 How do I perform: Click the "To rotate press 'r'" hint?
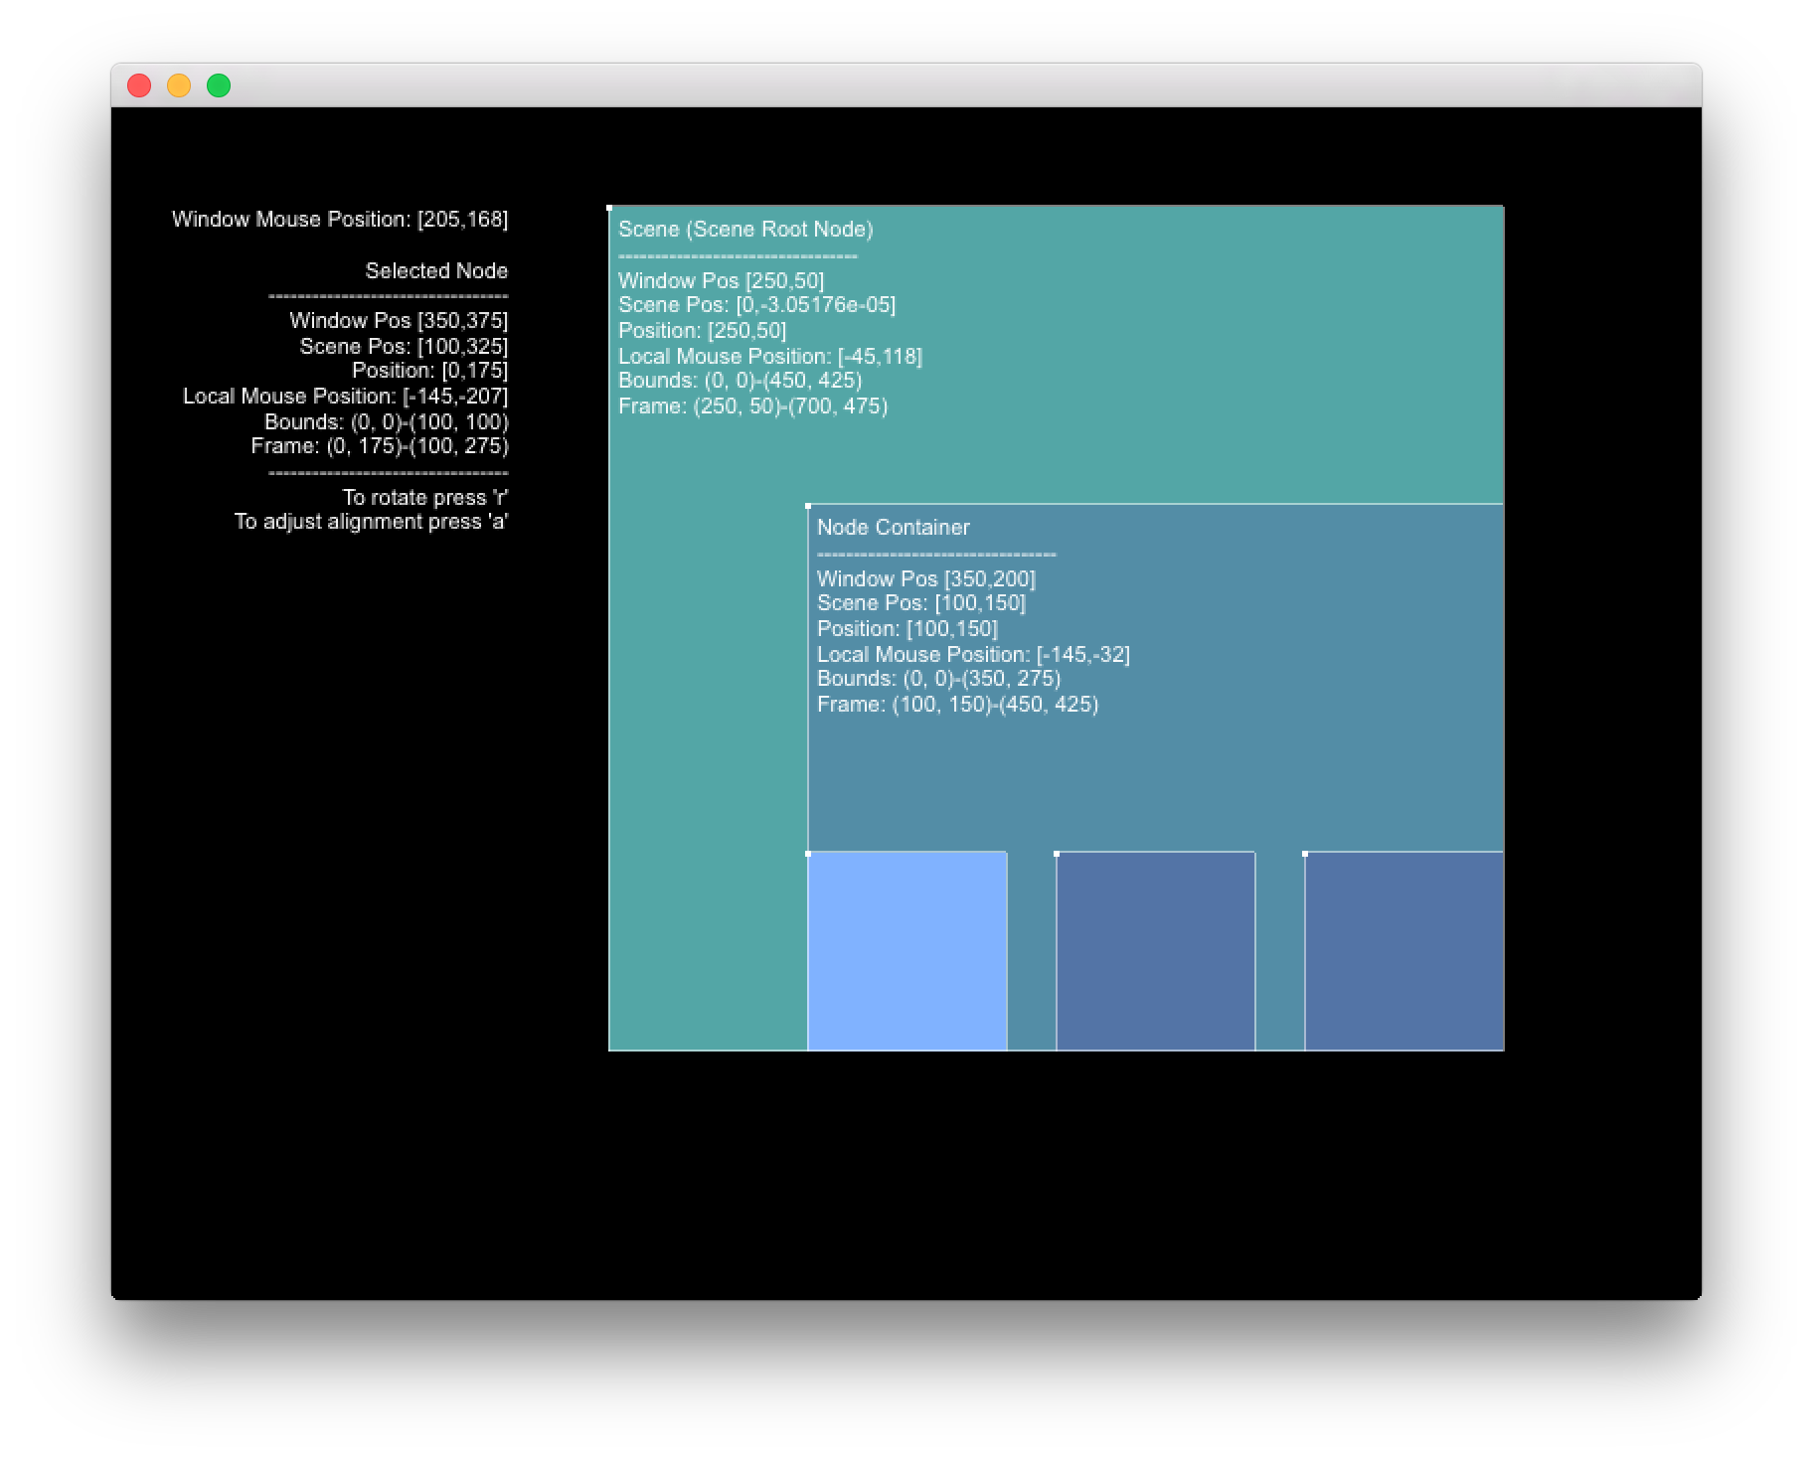pos(425,497)
